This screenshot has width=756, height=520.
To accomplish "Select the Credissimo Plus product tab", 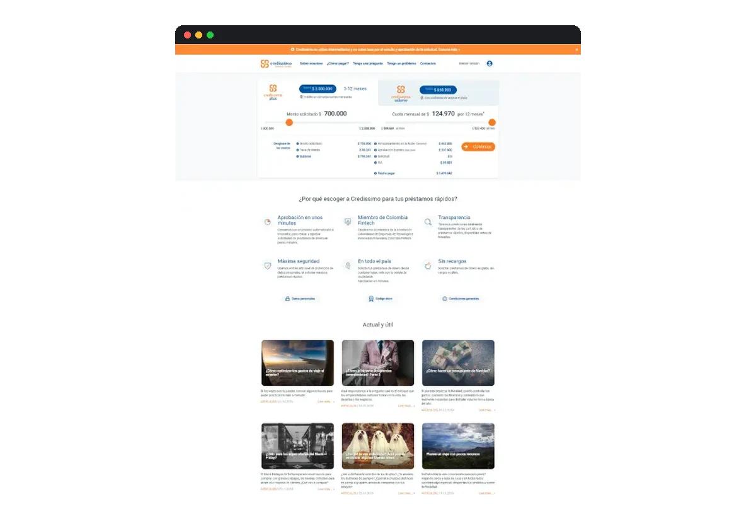I will point(273,93).
